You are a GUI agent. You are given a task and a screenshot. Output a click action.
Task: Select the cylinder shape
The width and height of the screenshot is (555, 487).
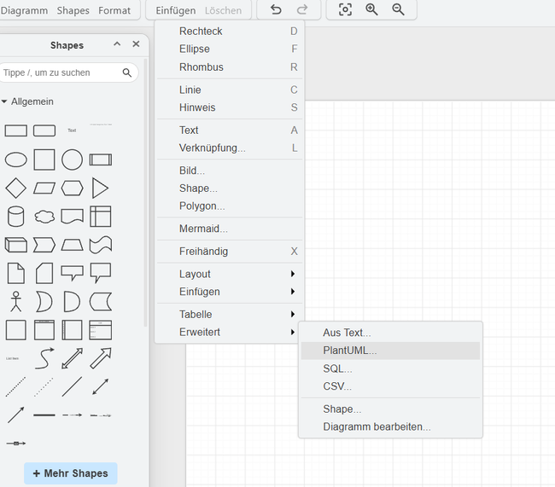[x=16, y=217]
